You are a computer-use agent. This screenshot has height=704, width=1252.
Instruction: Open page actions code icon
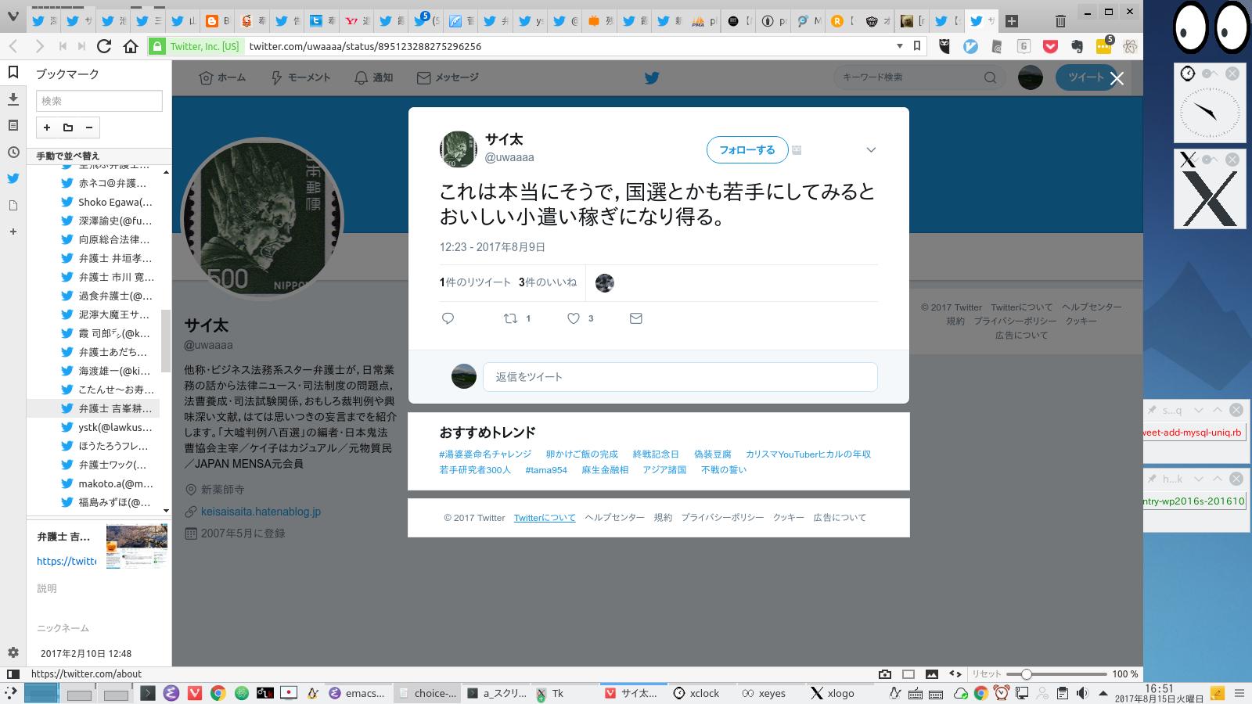click(x=955, y=673)
